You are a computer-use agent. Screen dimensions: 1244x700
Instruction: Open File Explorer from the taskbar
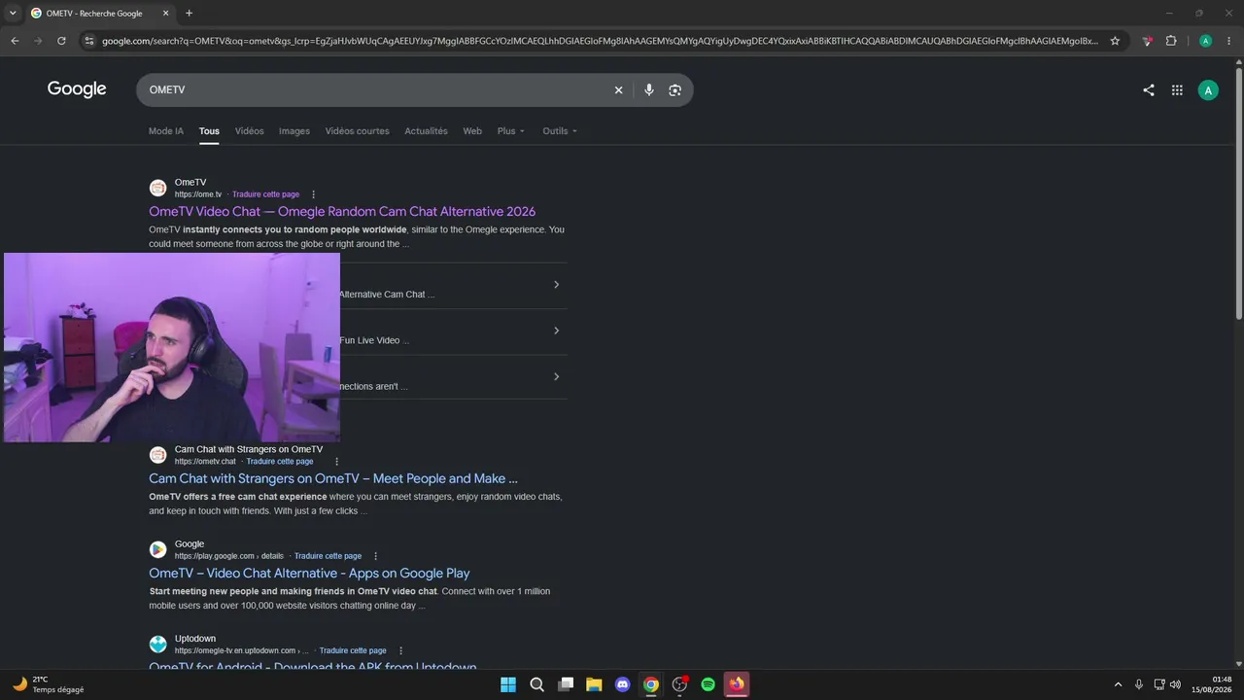[594, 684]
